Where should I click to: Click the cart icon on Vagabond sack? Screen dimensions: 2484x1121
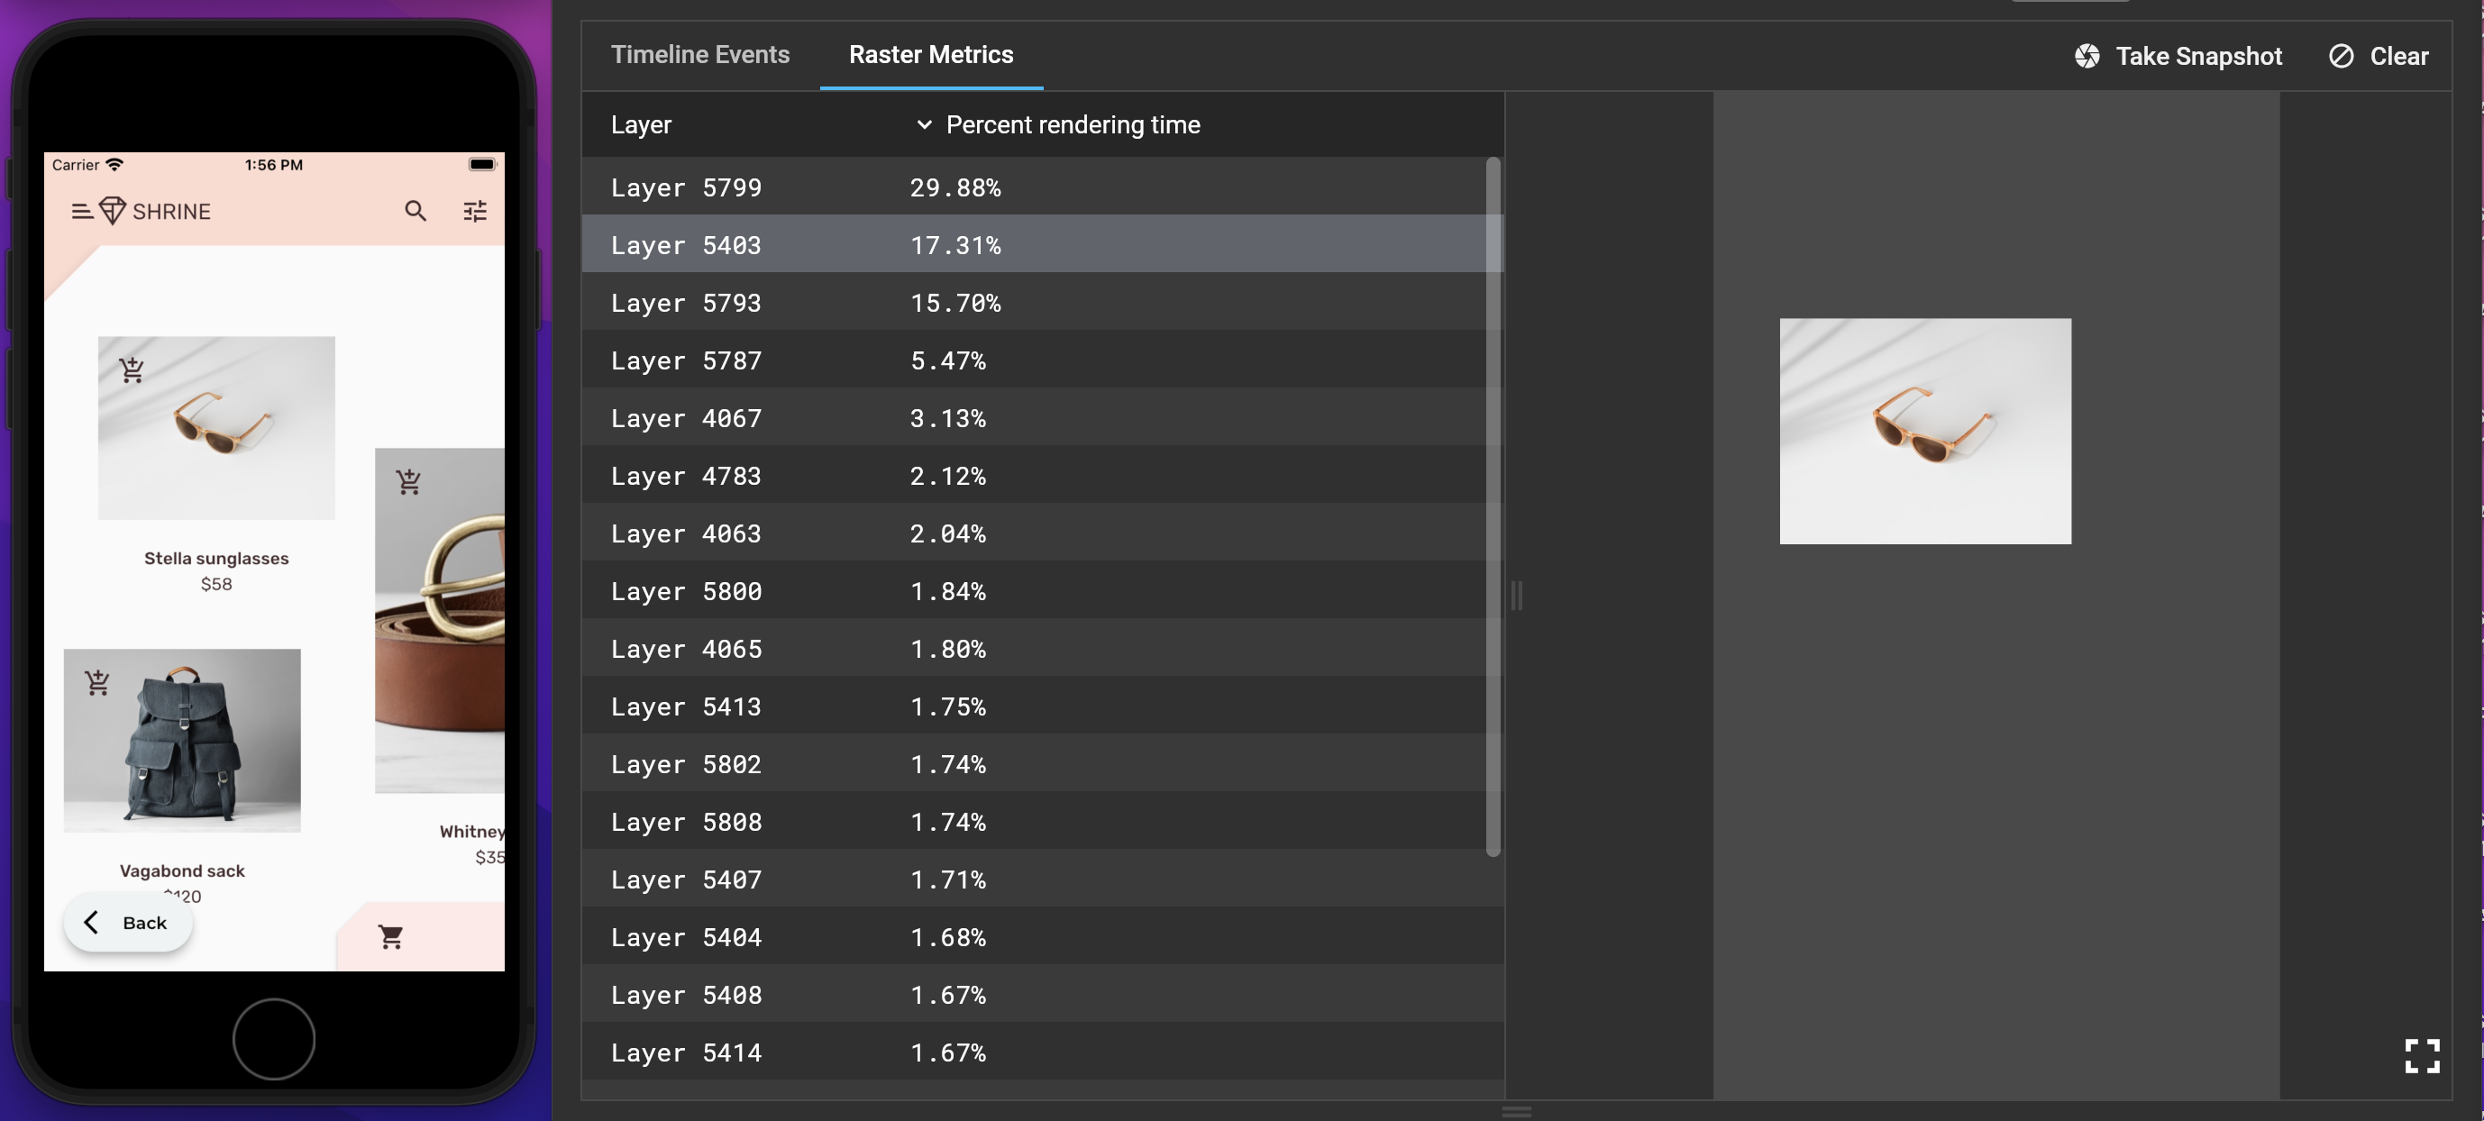click(98, 681)
